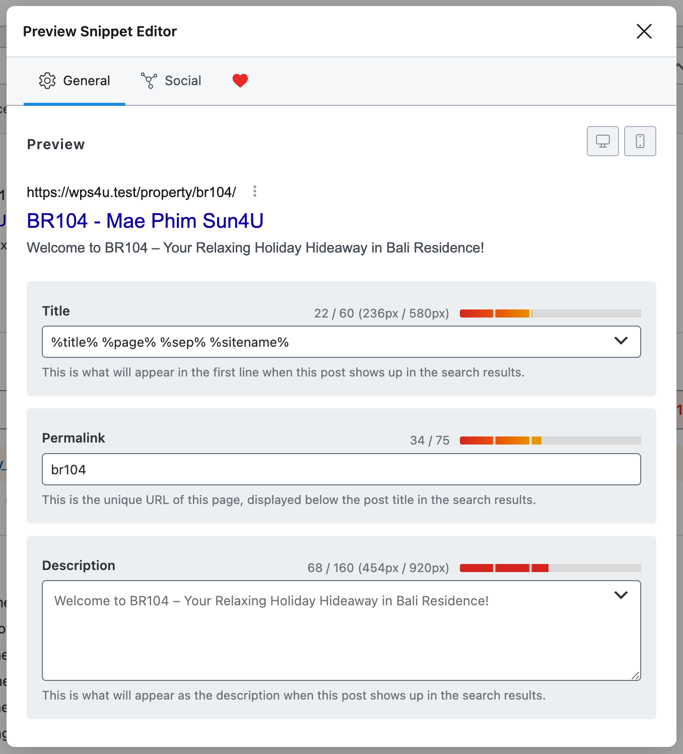
Task: Expand Title variables dropdown arrow
Action: [621, 341]
